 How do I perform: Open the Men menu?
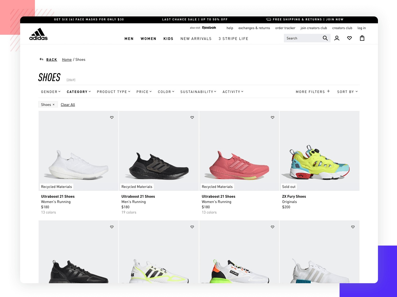coord(129,39)
